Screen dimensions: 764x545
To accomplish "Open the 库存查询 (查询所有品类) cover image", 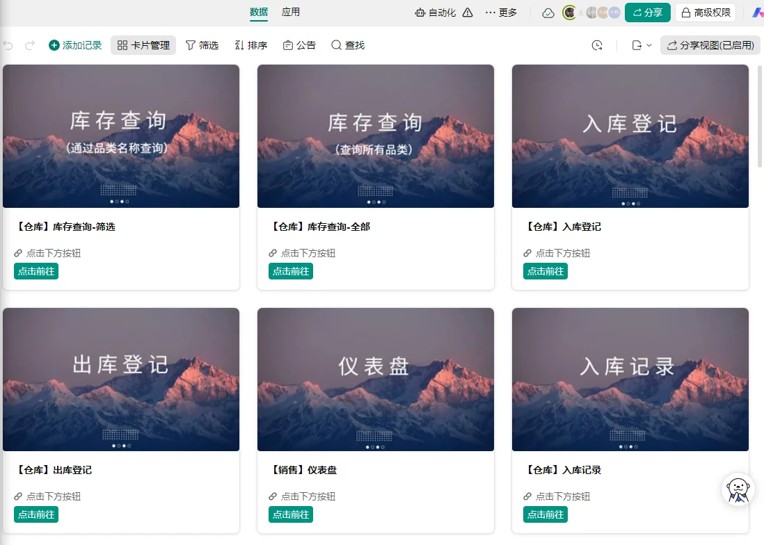I will 376,136.
